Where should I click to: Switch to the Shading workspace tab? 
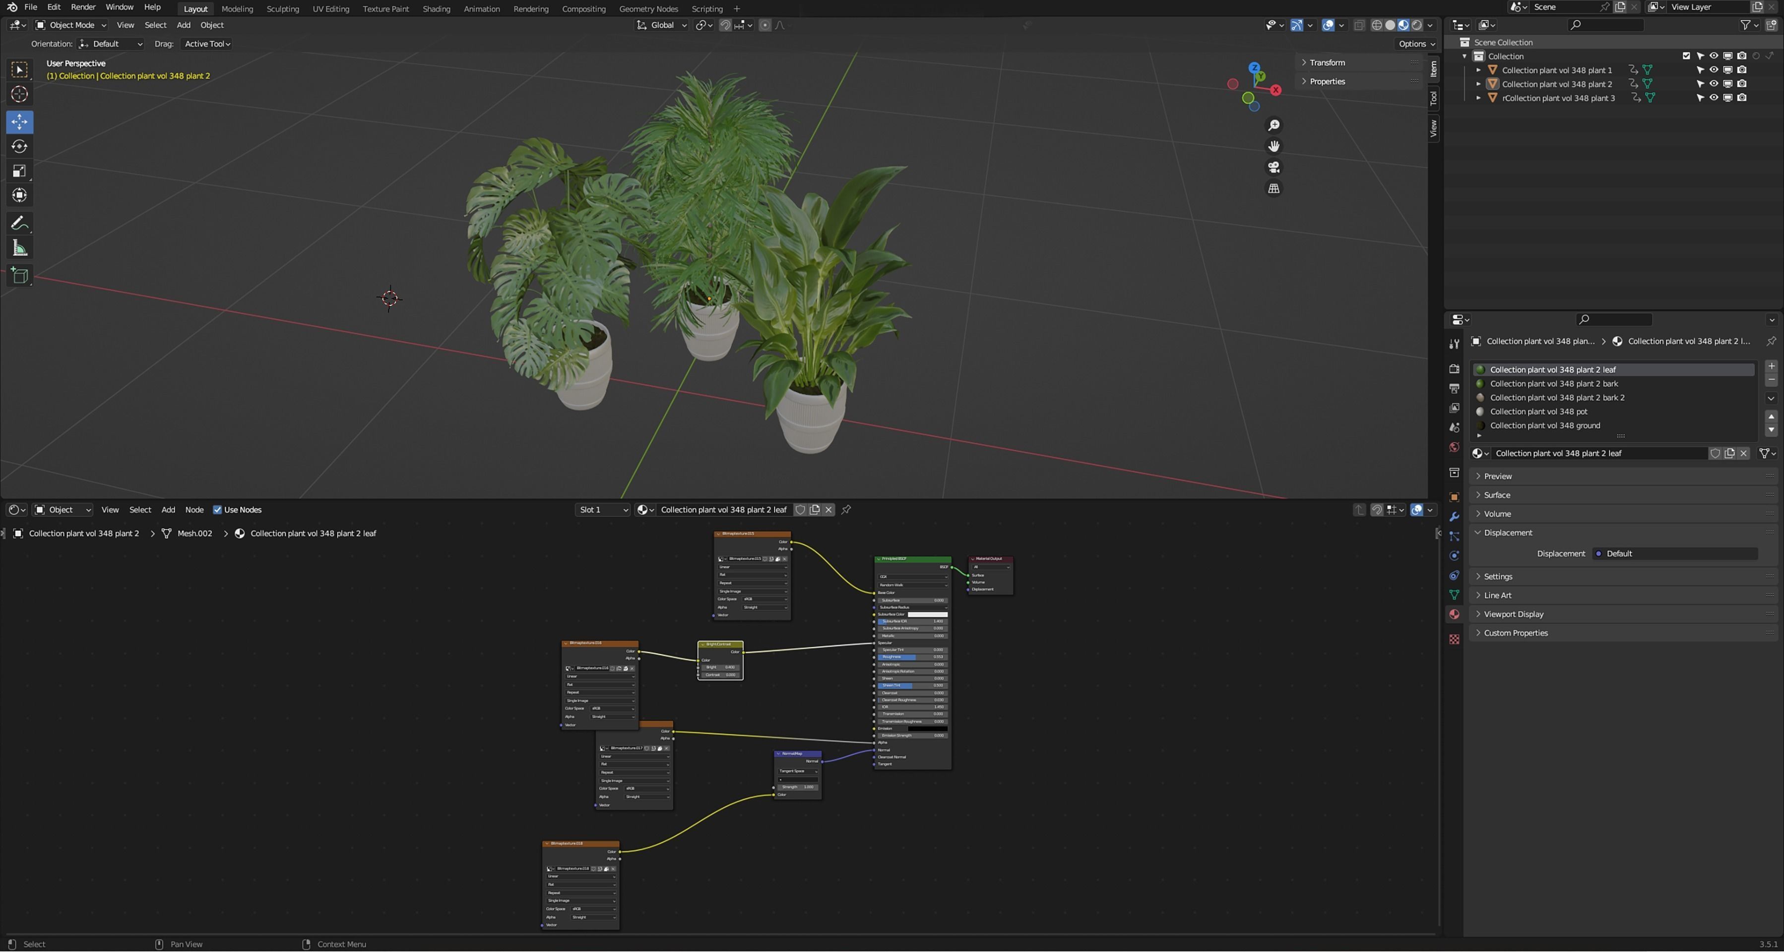pyautogui.click(x=436, y=8)
